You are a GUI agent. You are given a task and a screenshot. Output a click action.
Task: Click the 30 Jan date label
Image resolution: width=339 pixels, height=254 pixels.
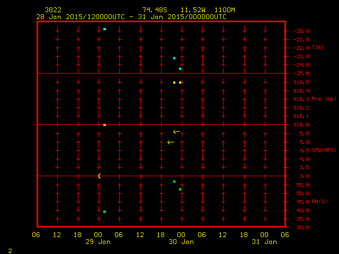(x=181, y=242)
